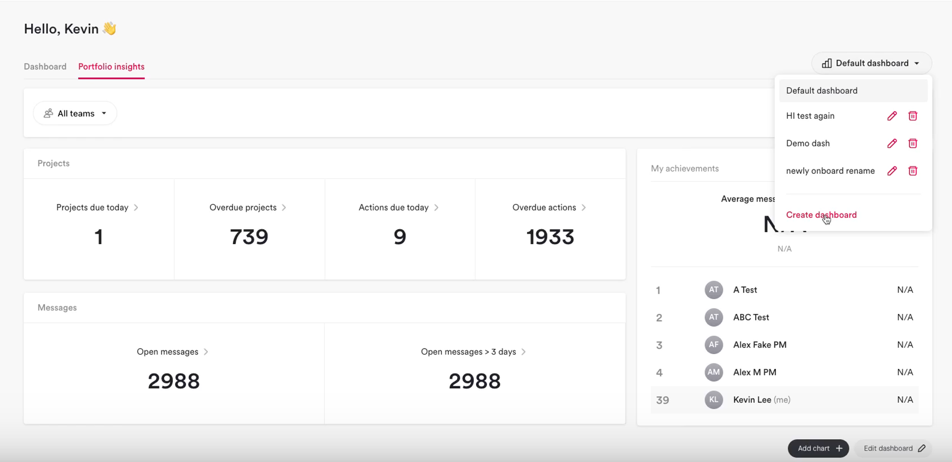The height and width of the screenshot is (462, 952).
Task: Click pencil icon next to Demo dash
Action: (892, 144)
